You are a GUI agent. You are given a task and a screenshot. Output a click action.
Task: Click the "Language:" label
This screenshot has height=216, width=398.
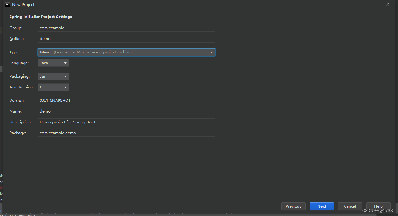pyautogui.click(x=19, y=63)
